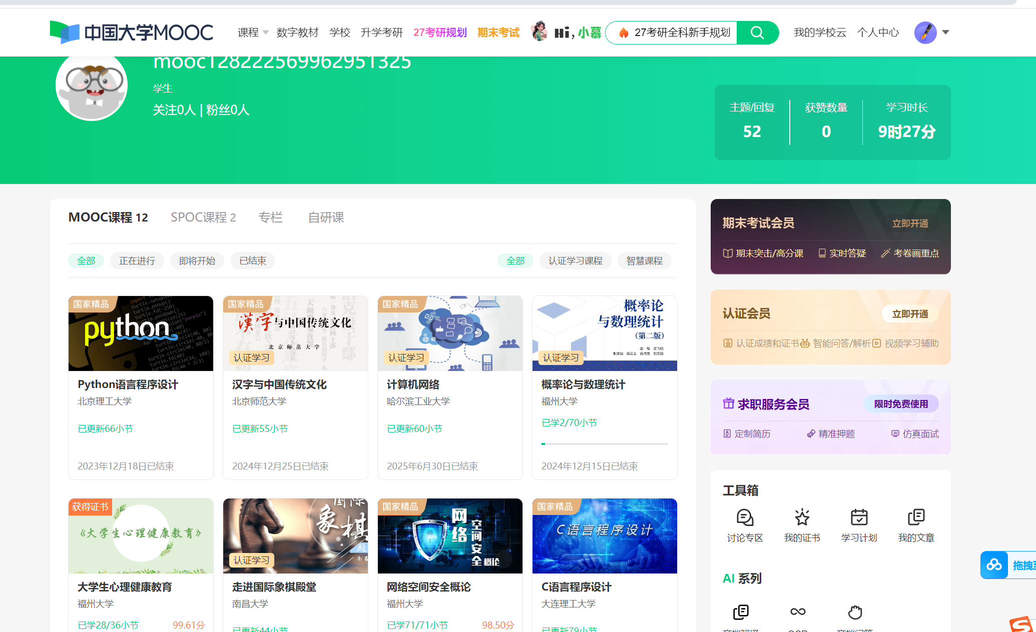Click the infinity OCR icon in AI系列
This screenshot has width=1036, height=632.
(798, 612)
